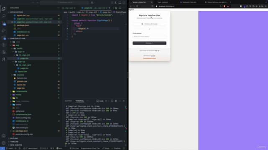Open Source Control view in activity bar
Screen dimensions: 268x150
coord(4,23)
